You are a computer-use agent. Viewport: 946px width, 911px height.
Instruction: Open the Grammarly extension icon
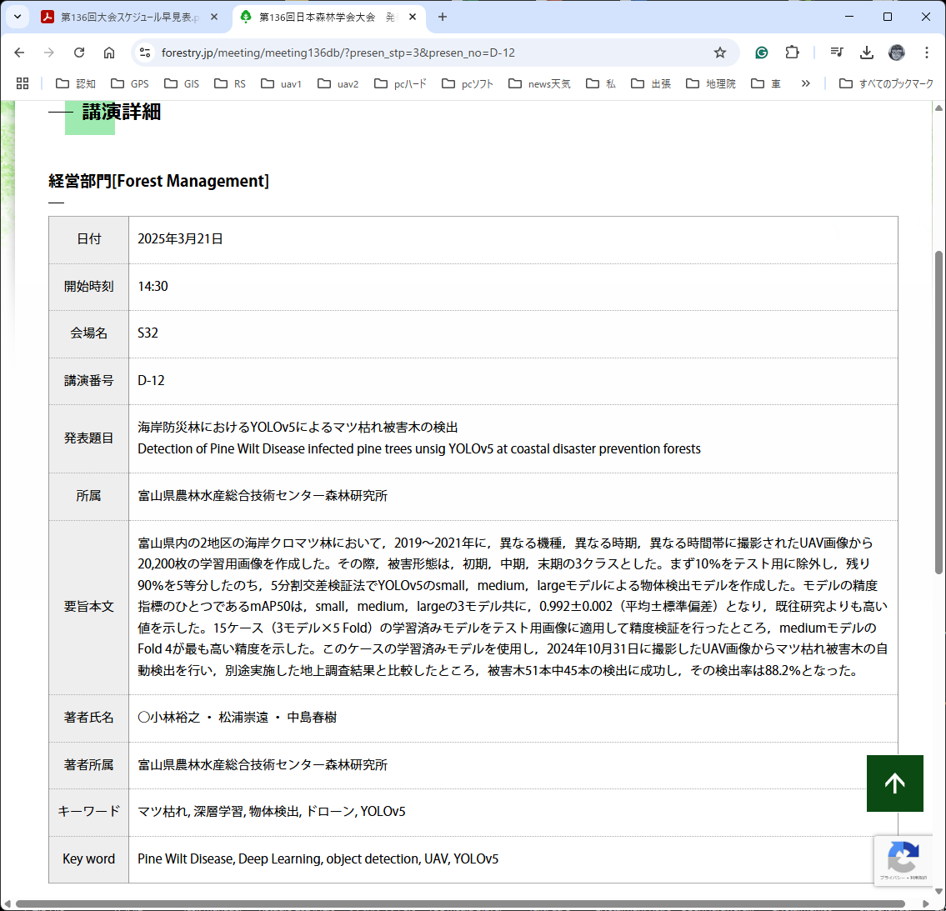pyautogui.click(x=762, y=53)
